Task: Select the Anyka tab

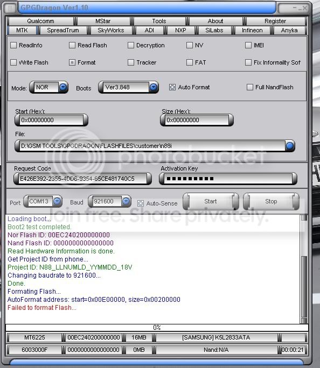Action: [289, 30]
